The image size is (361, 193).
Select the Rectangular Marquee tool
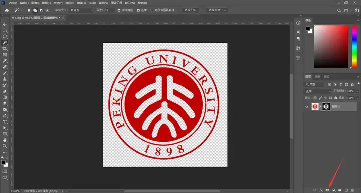click(5, 30)
